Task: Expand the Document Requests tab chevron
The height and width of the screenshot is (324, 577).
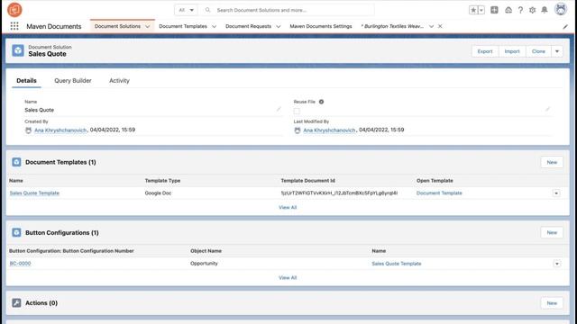Action: click(x=279, y=26)
